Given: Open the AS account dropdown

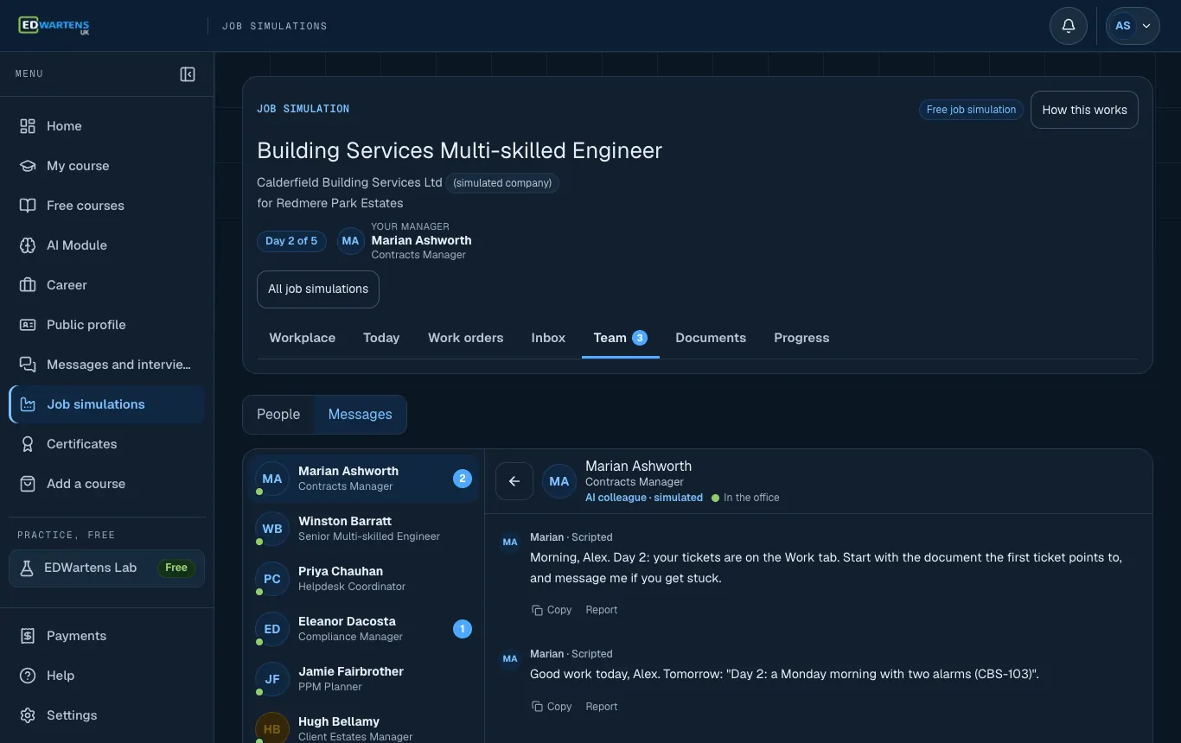Looking at the screenshot, I should coord(1133,26).
